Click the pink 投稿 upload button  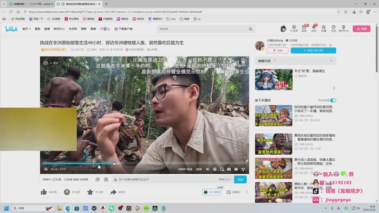[361, 29]
